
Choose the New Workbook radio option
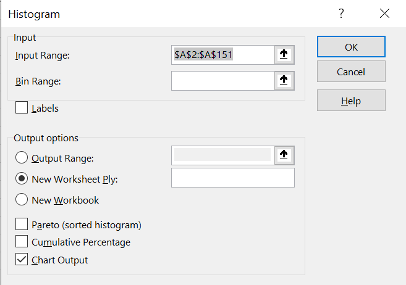coord(22,200)
